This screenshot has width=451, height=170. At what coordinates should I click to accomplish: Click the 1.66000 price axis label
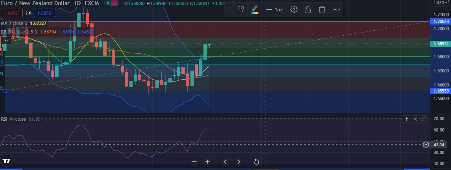(441, 85)
